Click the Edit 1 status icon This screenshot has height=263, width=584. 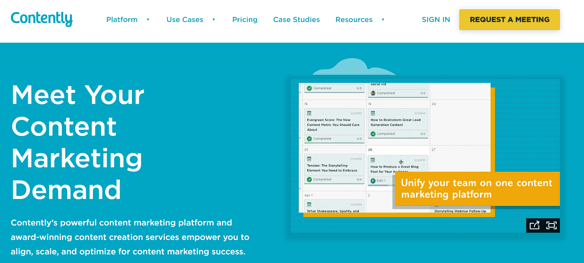point(373,181)
